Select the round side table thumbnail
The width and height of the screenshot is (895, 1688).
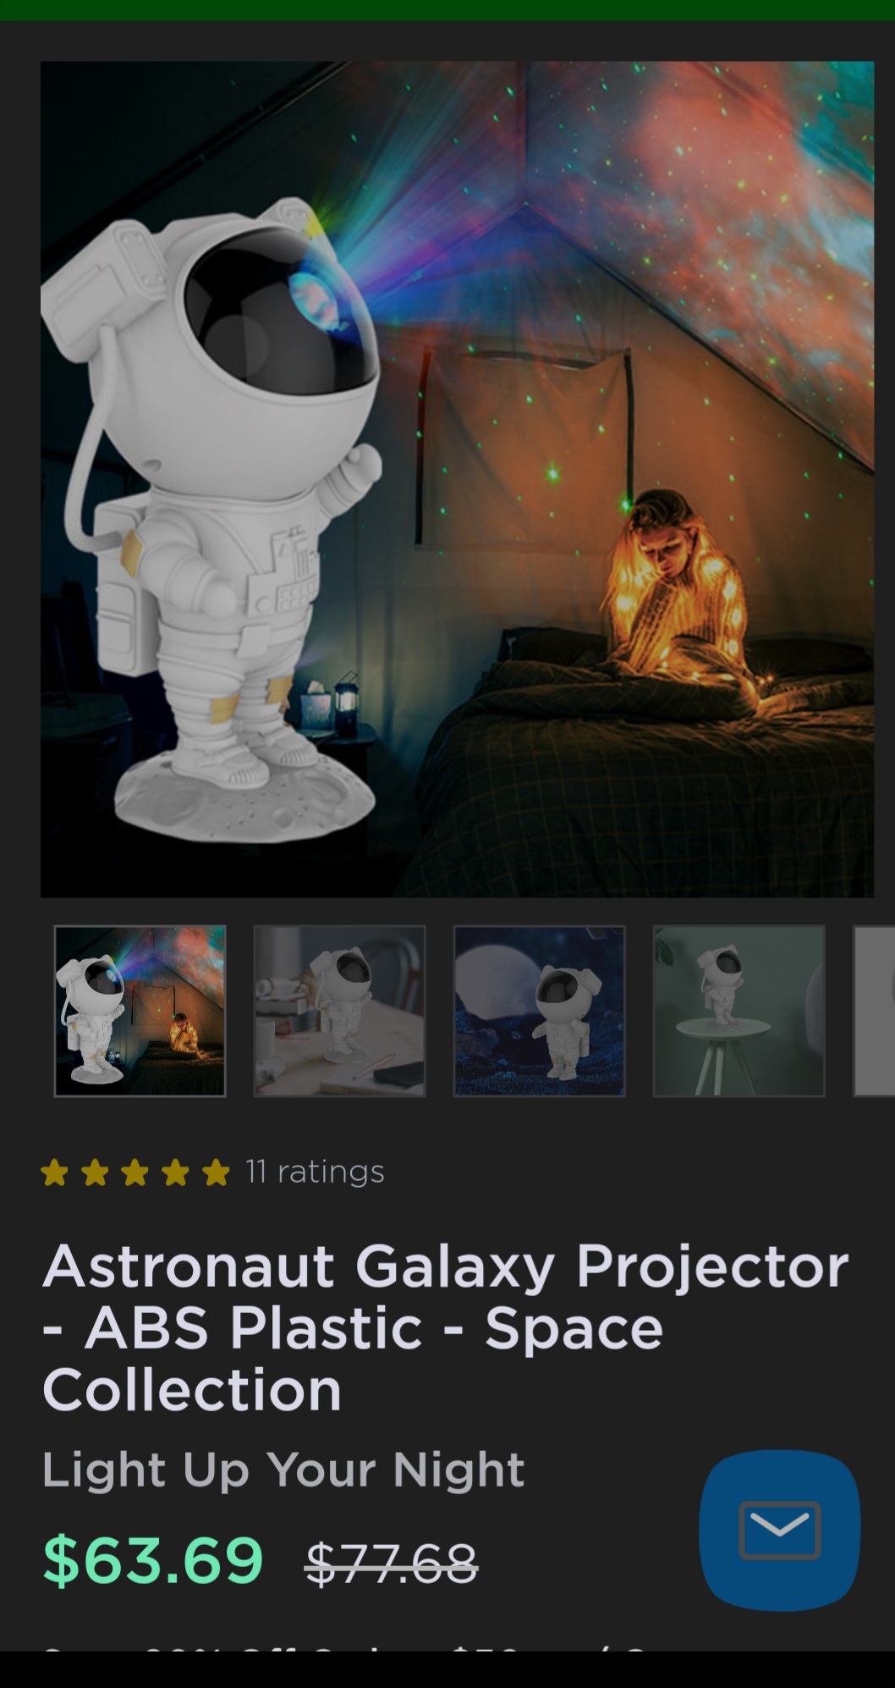coord(739,1011)
